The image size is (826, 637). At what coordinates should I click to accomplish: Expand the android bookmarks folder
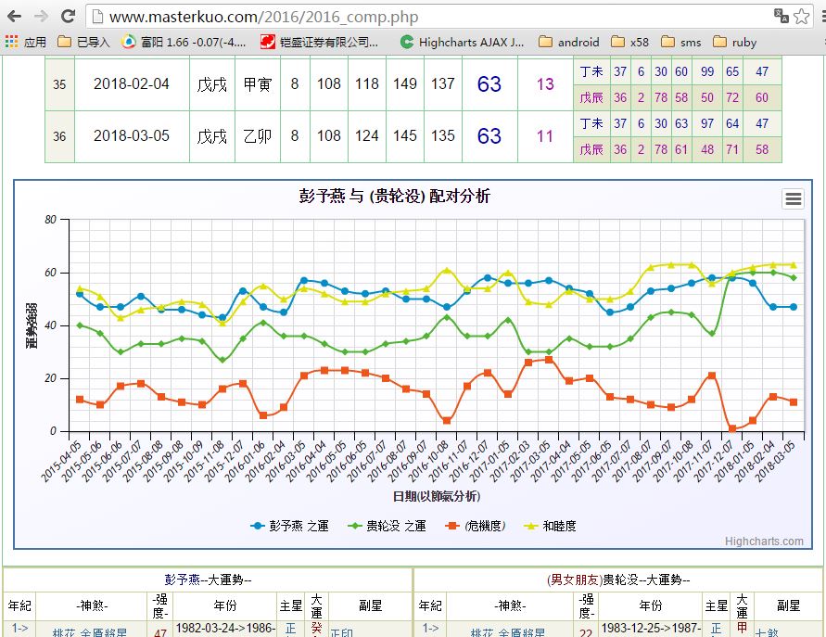(570, 42)
